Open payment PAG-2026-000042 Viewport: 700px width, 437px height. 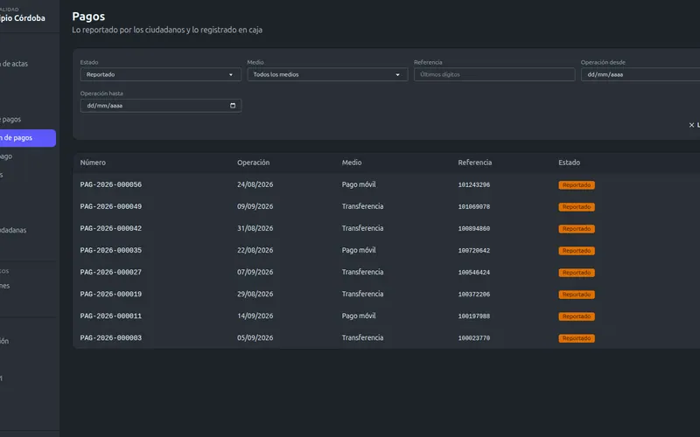pyautogui.click(x=111, y=228)
